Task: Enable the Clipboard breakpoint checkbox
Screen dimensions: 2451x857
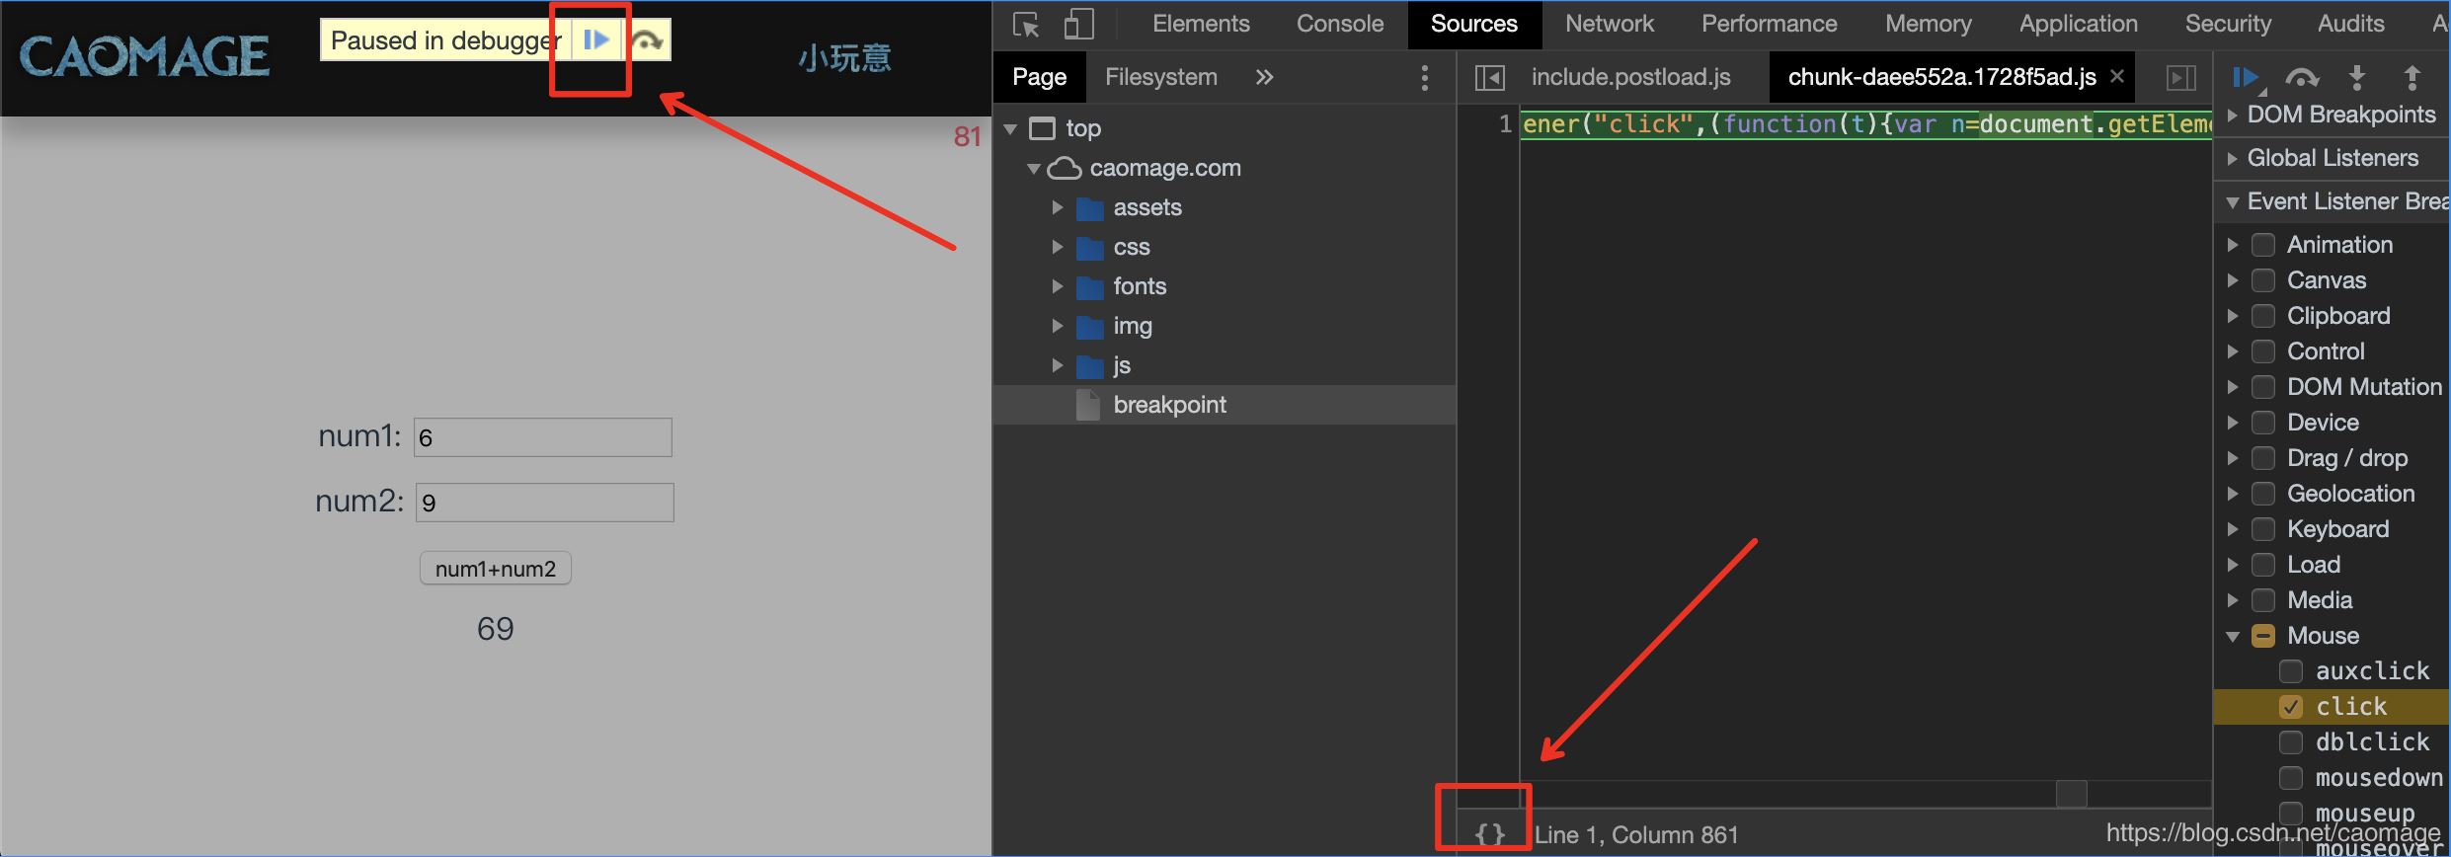Action: pos(2263,316)
